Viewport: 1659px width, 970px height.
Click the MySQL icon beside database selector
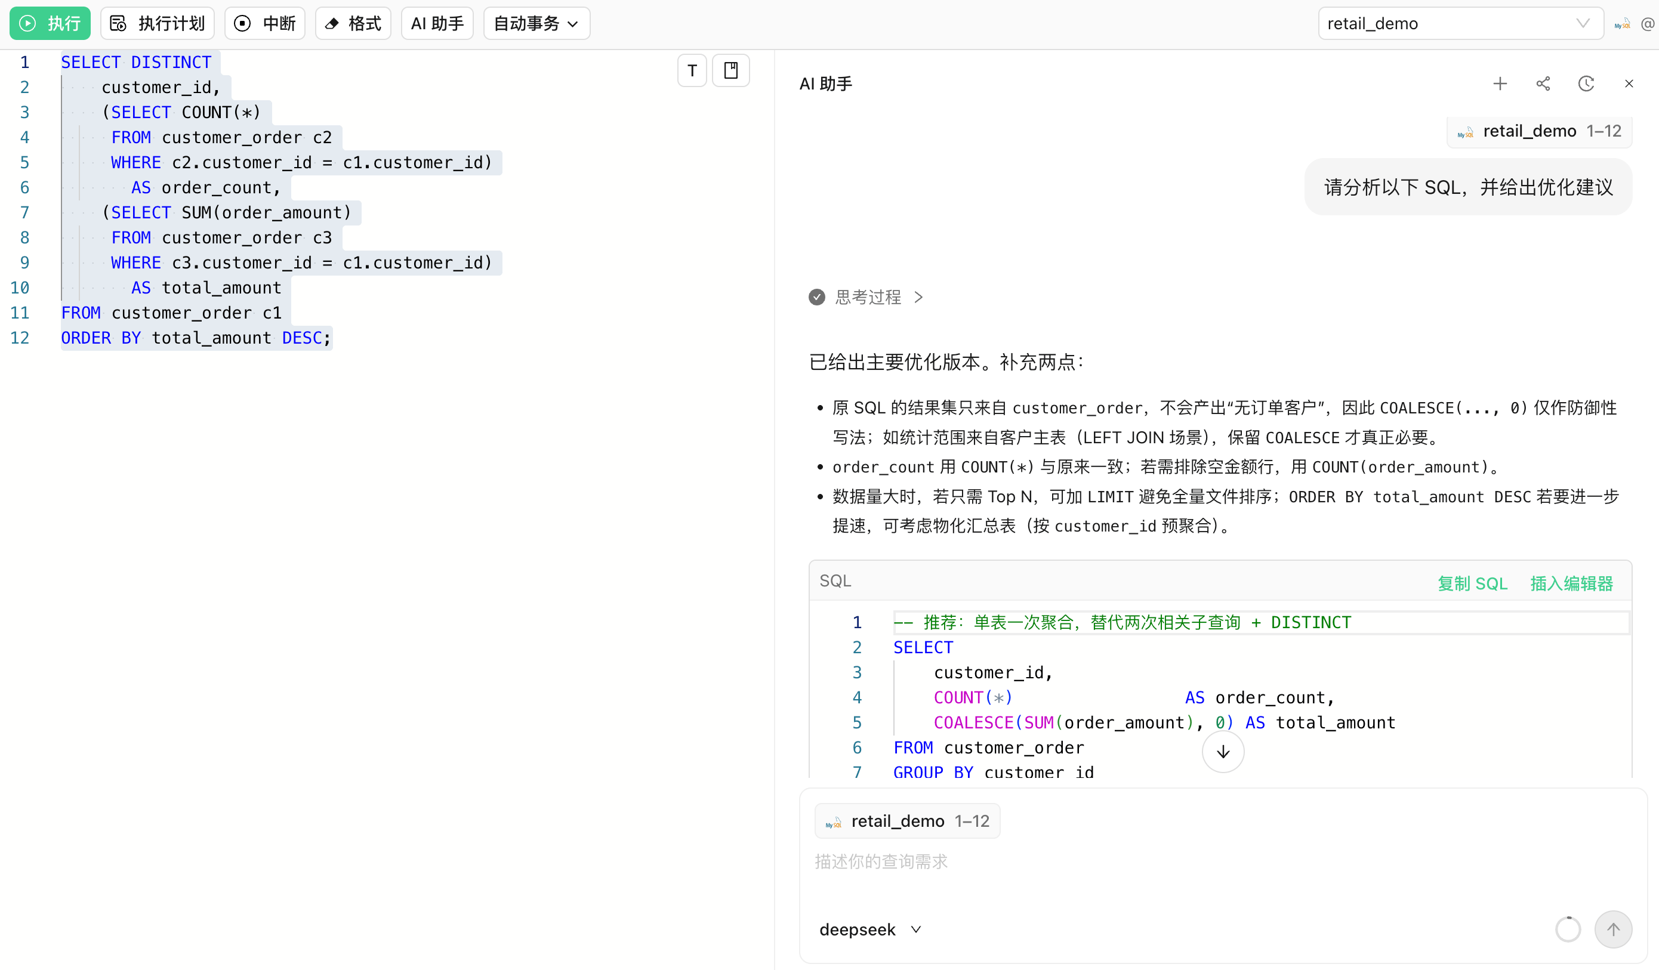coord(1622,24)
